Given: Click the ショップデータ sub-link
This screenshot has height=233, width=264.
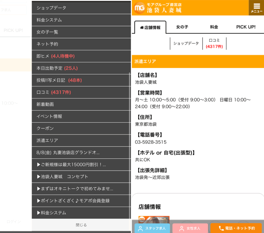Looking at the screenshot, I should pos(186,43).
